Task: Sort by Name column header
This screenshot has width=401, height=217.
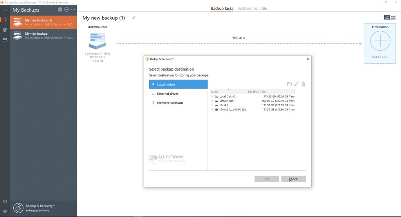Action: coord(228,92)
